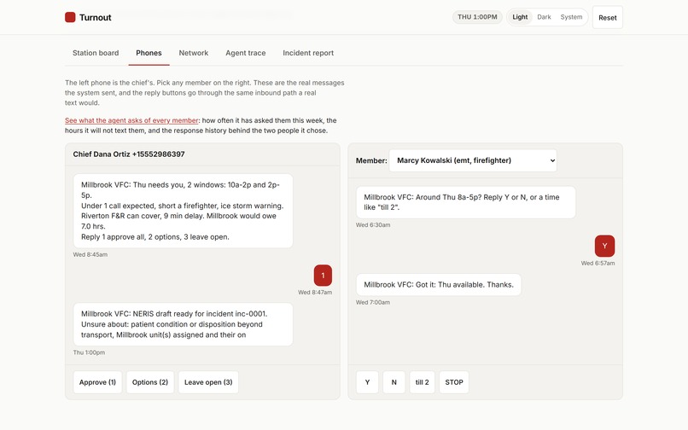Viewport: 688px width, 430px height.
Task: Go to the Incident report tab
Action: click(x=308, y=53)
